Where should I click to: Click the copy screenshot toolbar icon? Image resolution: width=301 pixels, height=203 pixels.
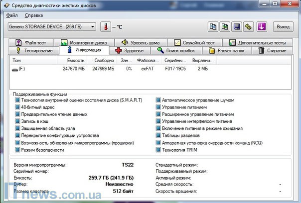coord(225,26)
